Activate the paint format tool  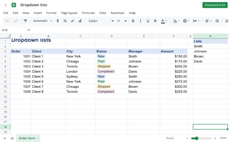pyautogui.click(x=25, y=21)
